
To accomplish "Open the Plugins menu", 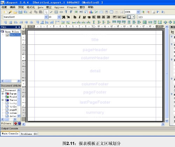I will pyautogui.click(x=72, y=7).
